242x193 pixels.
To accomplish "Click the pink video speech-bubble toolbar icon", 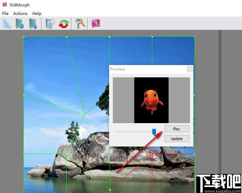I will (96, 23).
